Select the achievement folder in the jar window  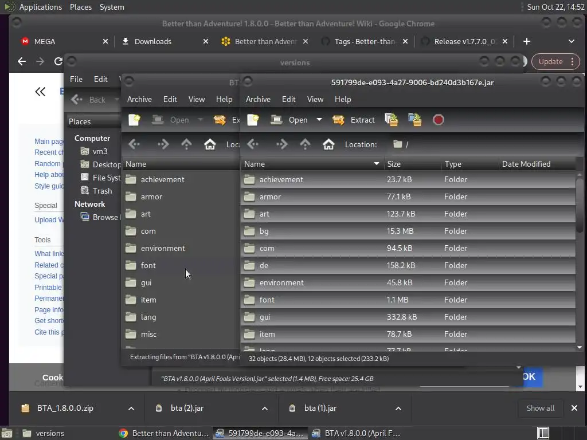(408, 179)
